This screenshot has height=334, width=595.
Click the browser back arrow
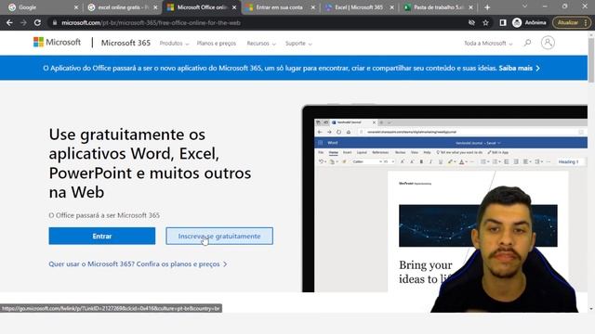pyautogui.click(x=9, y=22)
